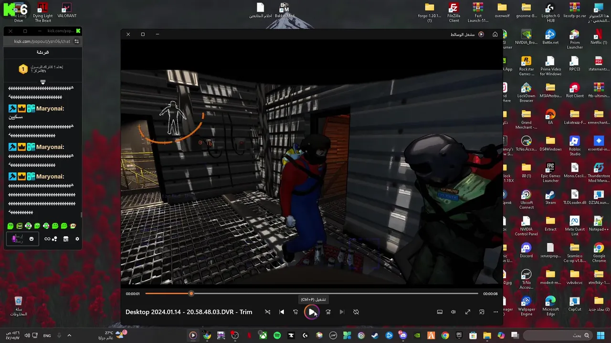This screenshot has width=611, height=343.
Task: Click the first green emote in quick row
Action: pos(11,226)
